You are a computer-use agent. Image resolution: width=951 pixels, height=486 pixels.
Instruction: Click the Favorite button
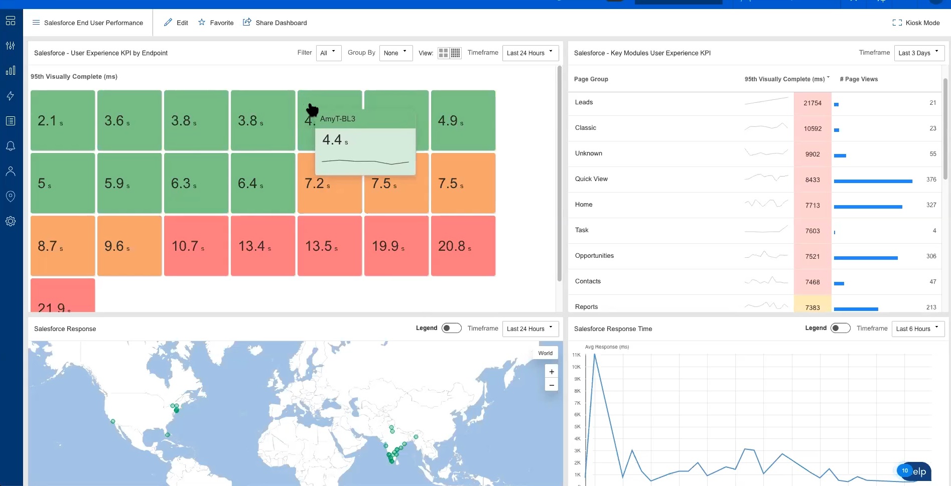(216, 23)
